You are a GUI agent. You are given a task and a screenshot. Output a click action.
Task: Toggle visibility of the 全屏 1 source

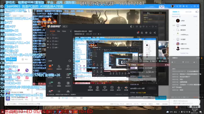pyautogui.click(x=48, y=48)
